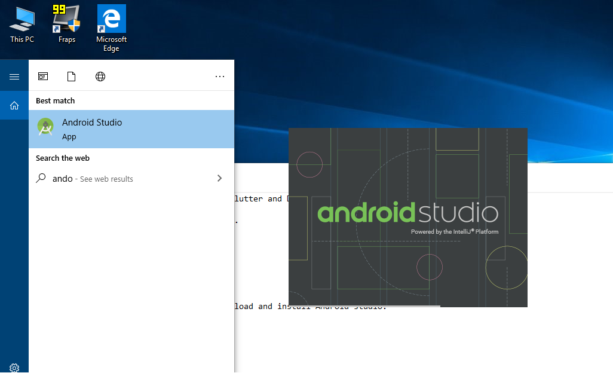Click See web results link

[x=108, y=178]
